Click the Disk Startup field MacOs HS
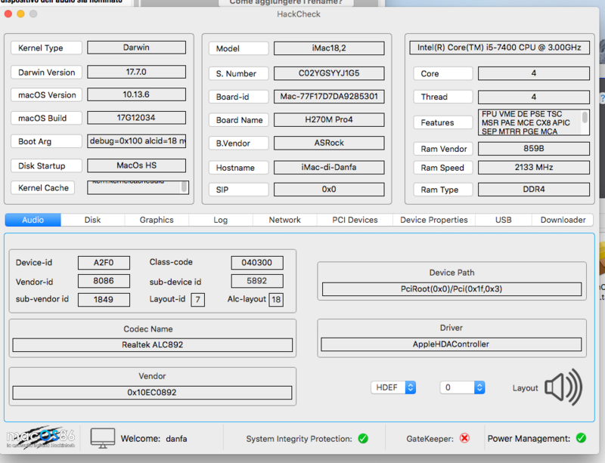The image size is (605, 463). click(x=137, y=165)
